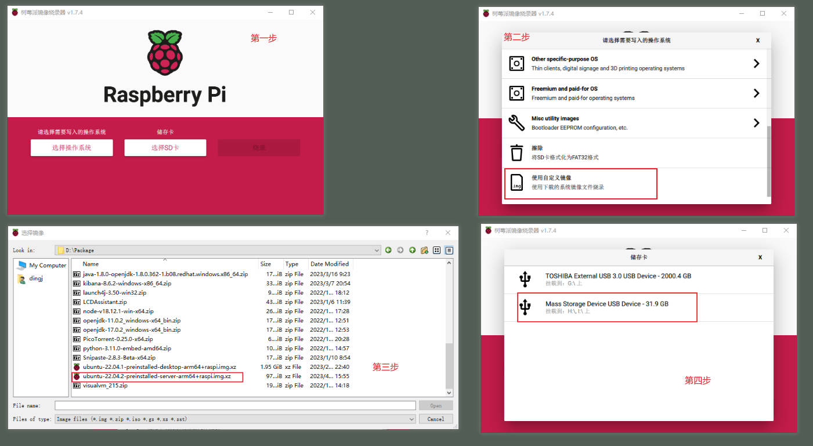
Task: Click the dingj user folder icon
Action: (x=22, y=278)
